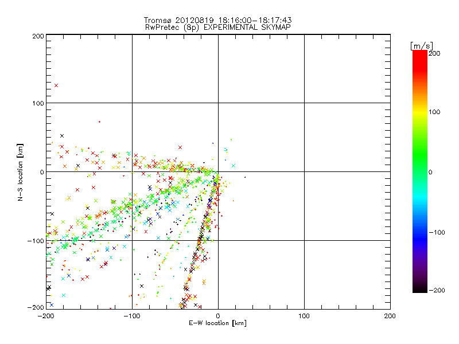Select the cyan cross just east of origin
The image size is (459, 344).
point(234,166)
